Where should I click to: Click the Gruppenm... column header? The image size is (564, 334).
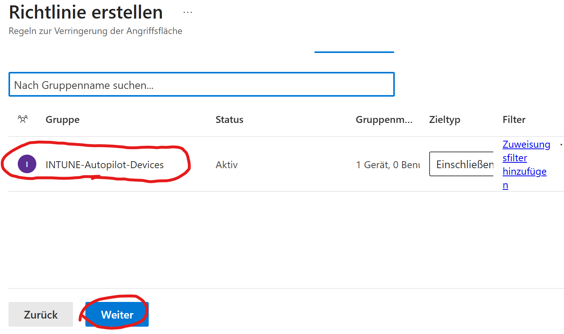[x=384, y=120]
